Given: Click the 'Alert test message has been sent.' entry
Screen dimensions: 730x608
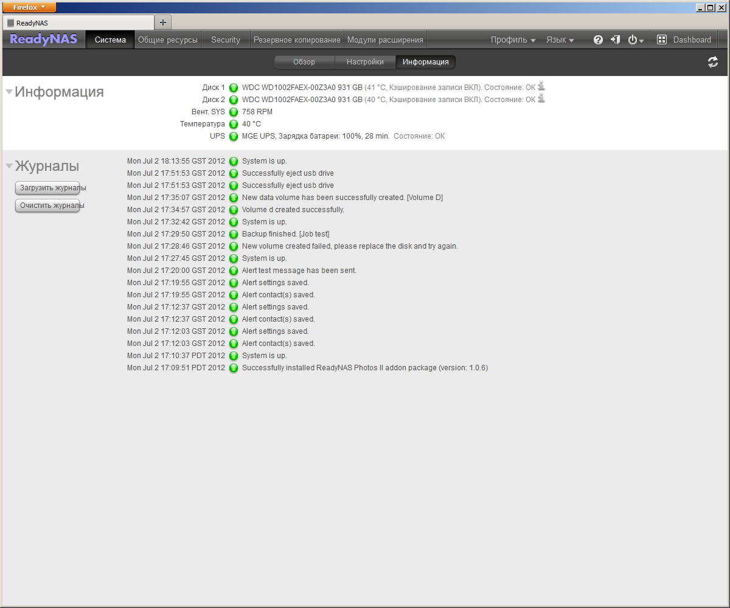Looking at the screenshot, I should coord(299,271).
